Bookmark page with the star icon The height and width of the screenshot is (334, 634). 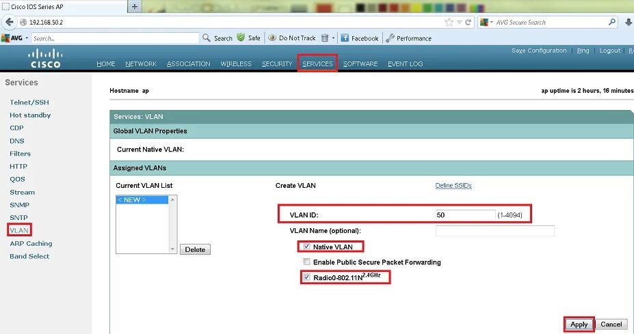click(x=449, y=23)
